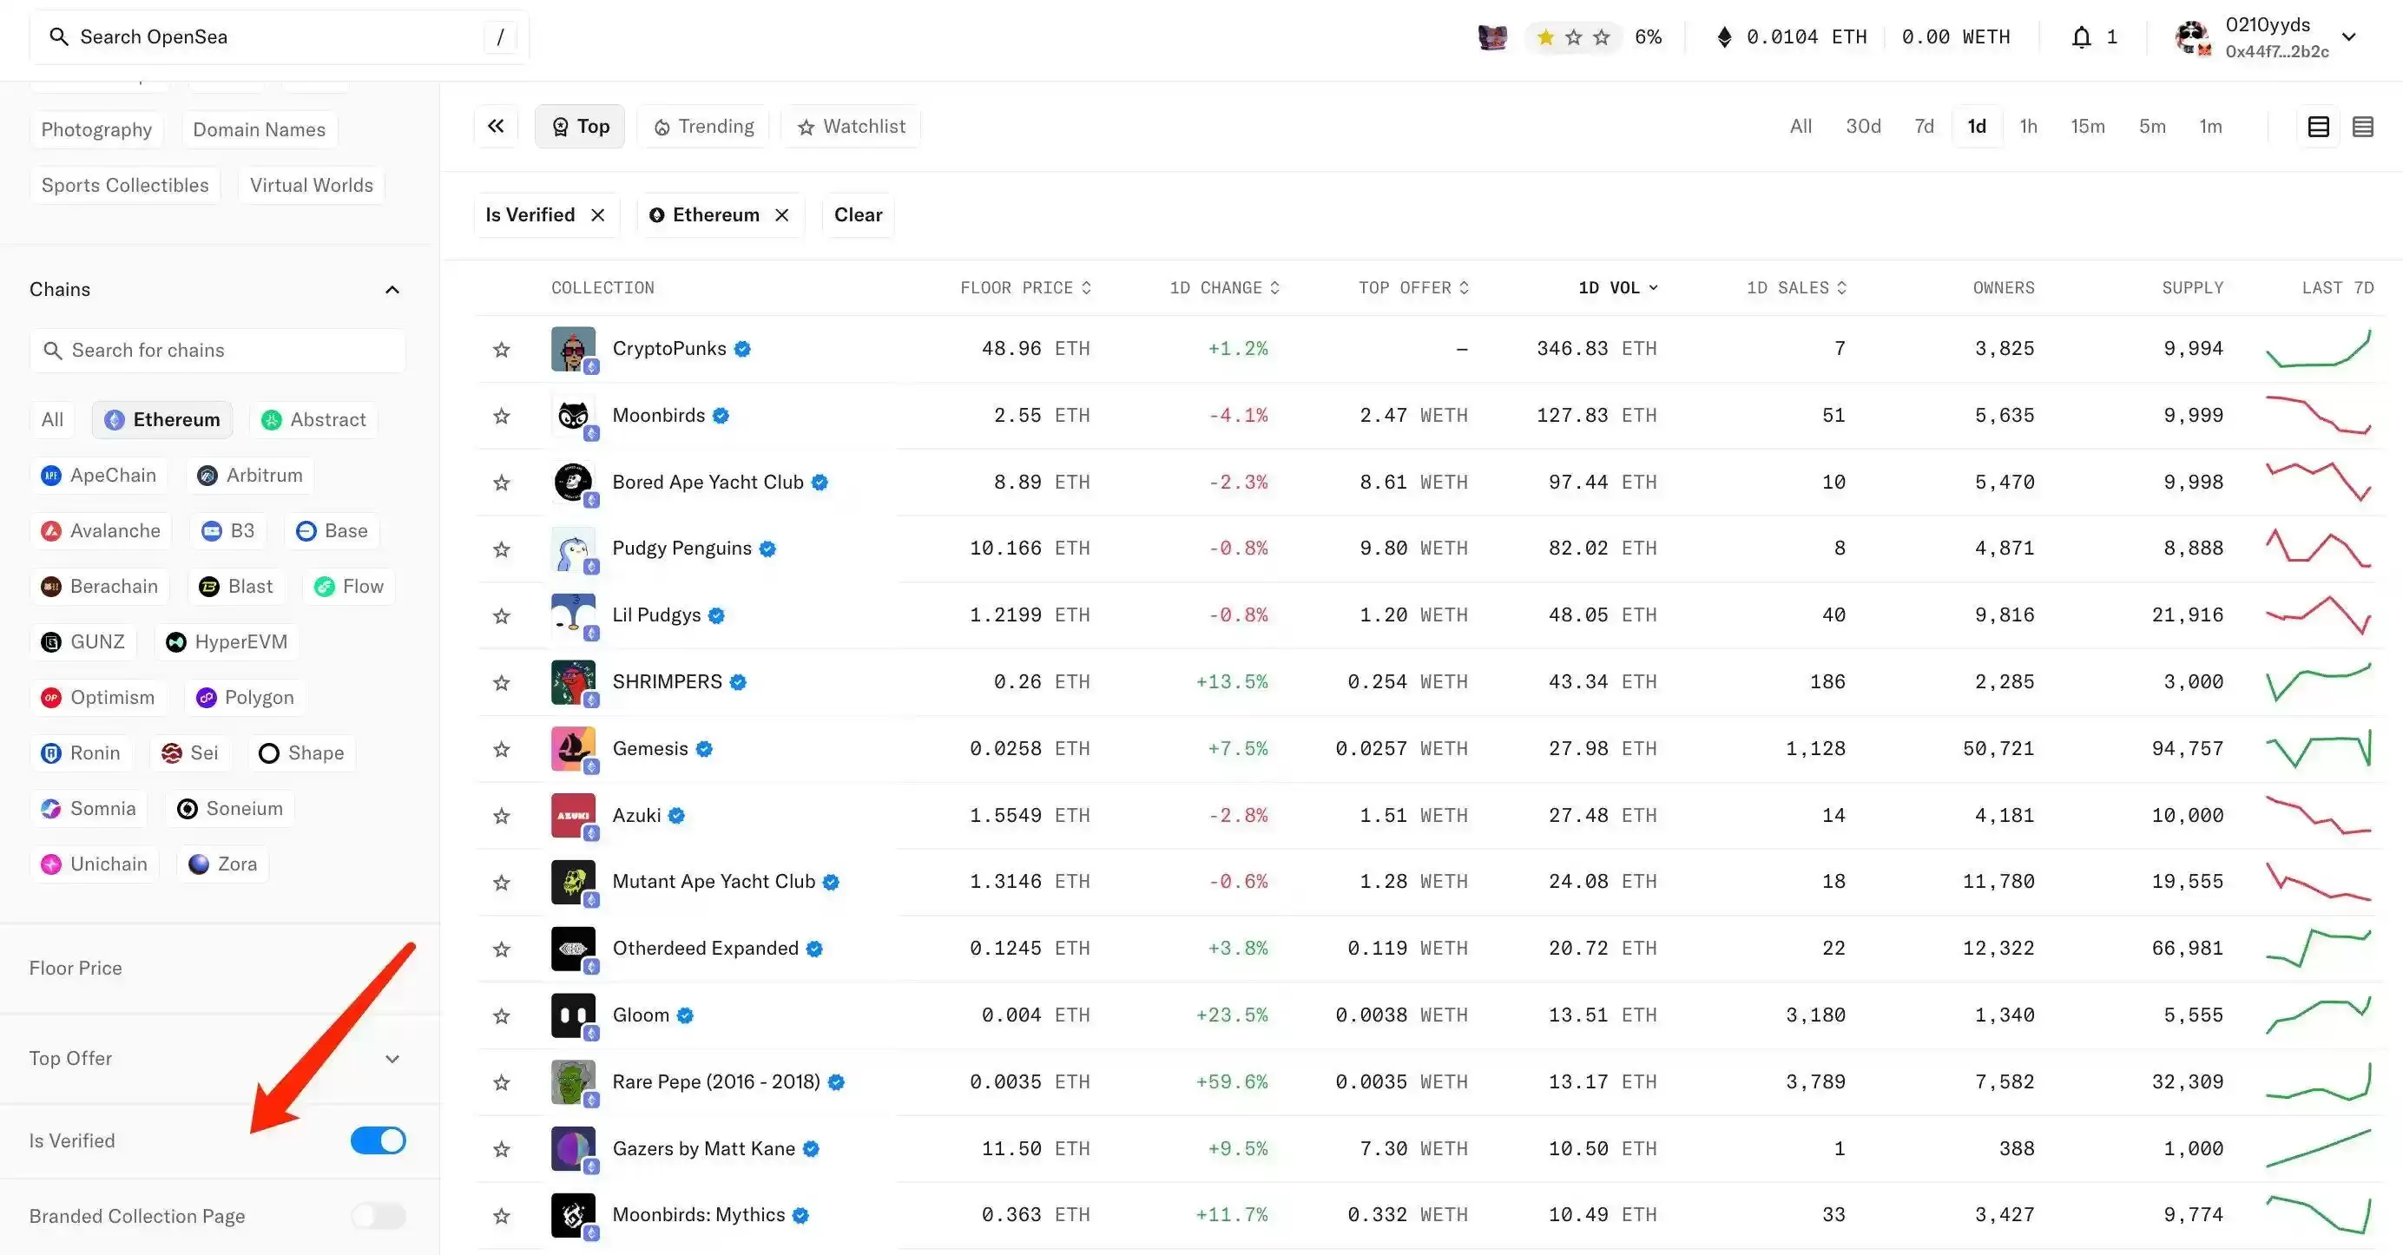Viewport: 2403px width, 1255px height.
Task: Remove the Is Verified filter chip
Action: tap(598, 215)
